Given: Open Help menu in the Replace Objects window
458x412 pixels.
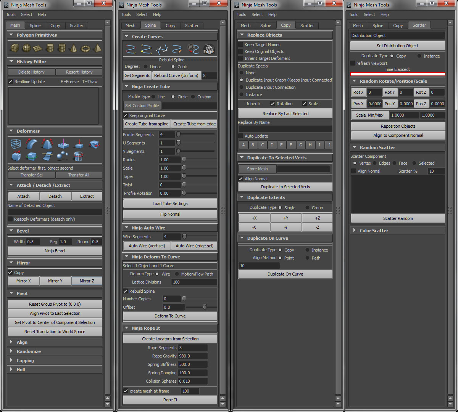Looking at the screenshot, I should tap(273, 14).
